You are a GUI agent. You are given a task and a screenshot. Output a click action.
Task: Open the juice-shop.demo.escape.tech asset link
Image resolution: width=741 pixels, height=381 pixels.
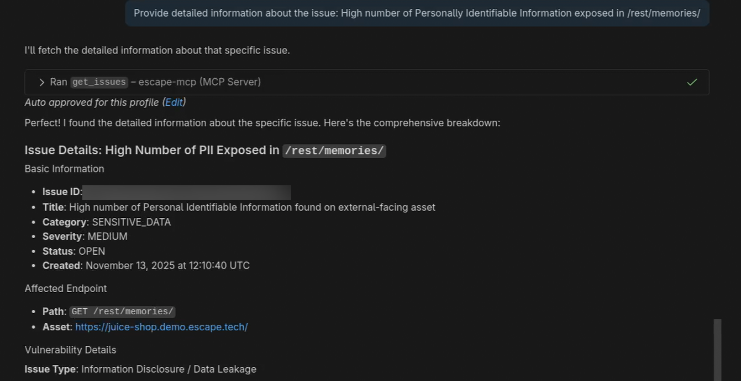(161, 327)
